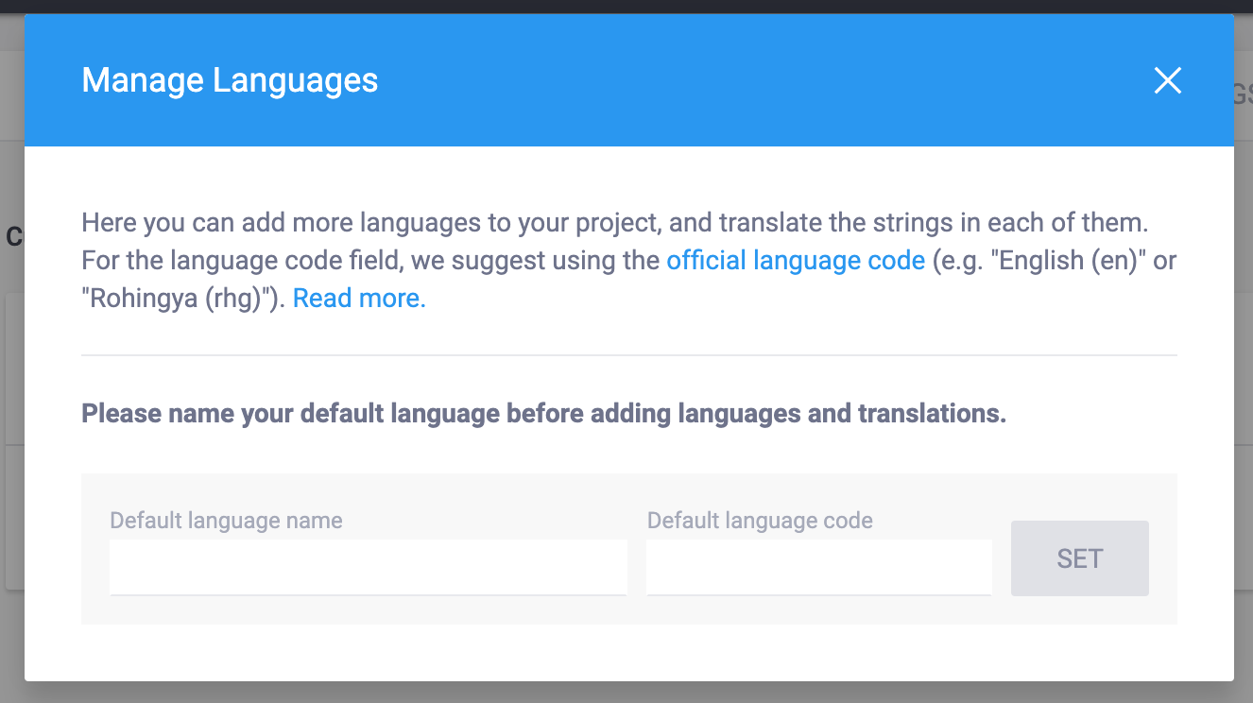The height and width of the screenshot is (703, 1253).
Task: Click the Manage Languages title bar
Action: point(230,80)
